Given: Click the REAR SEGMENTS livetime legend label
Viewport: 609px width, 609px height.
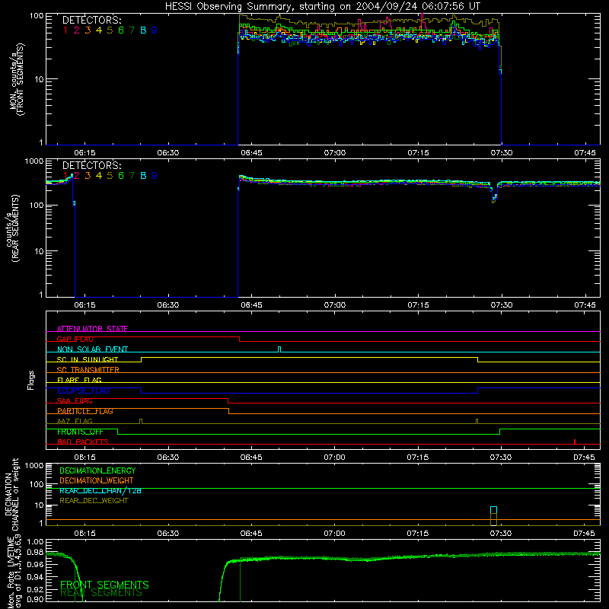Looking at the screenshot, I should [x=101, y=593].
